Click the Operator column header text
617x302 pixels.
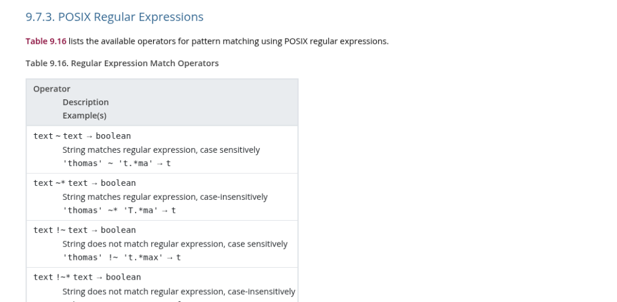[52, 89]
